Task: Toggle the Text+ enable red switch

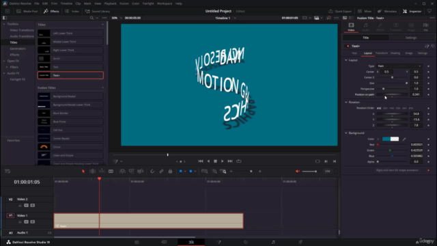Action: 348,46
